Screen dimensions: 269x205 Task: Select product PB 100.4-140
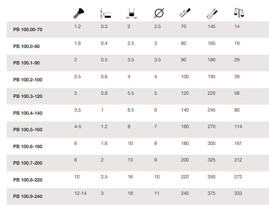click(x=28, y=113)
